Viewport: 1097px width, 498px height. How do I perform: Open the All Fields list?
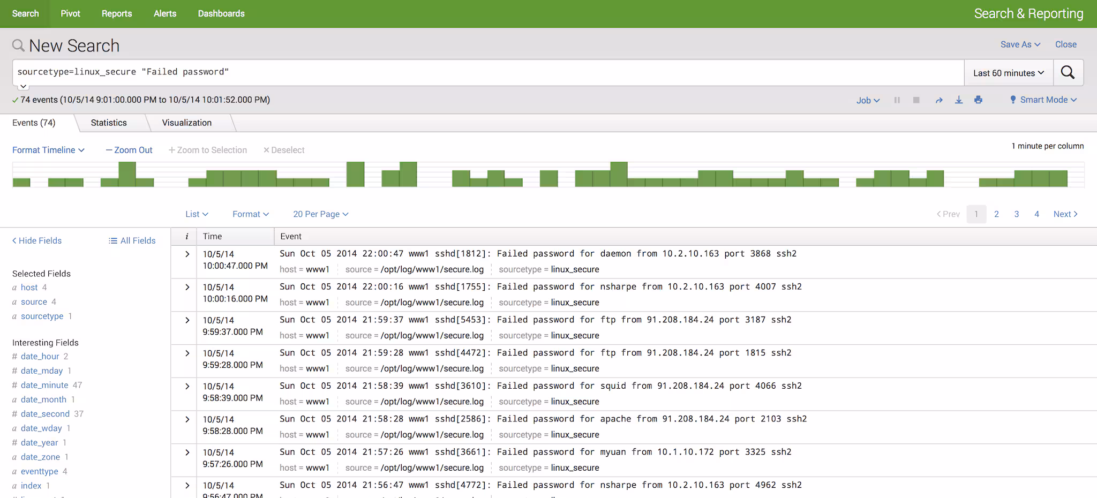tap(132, 241)
